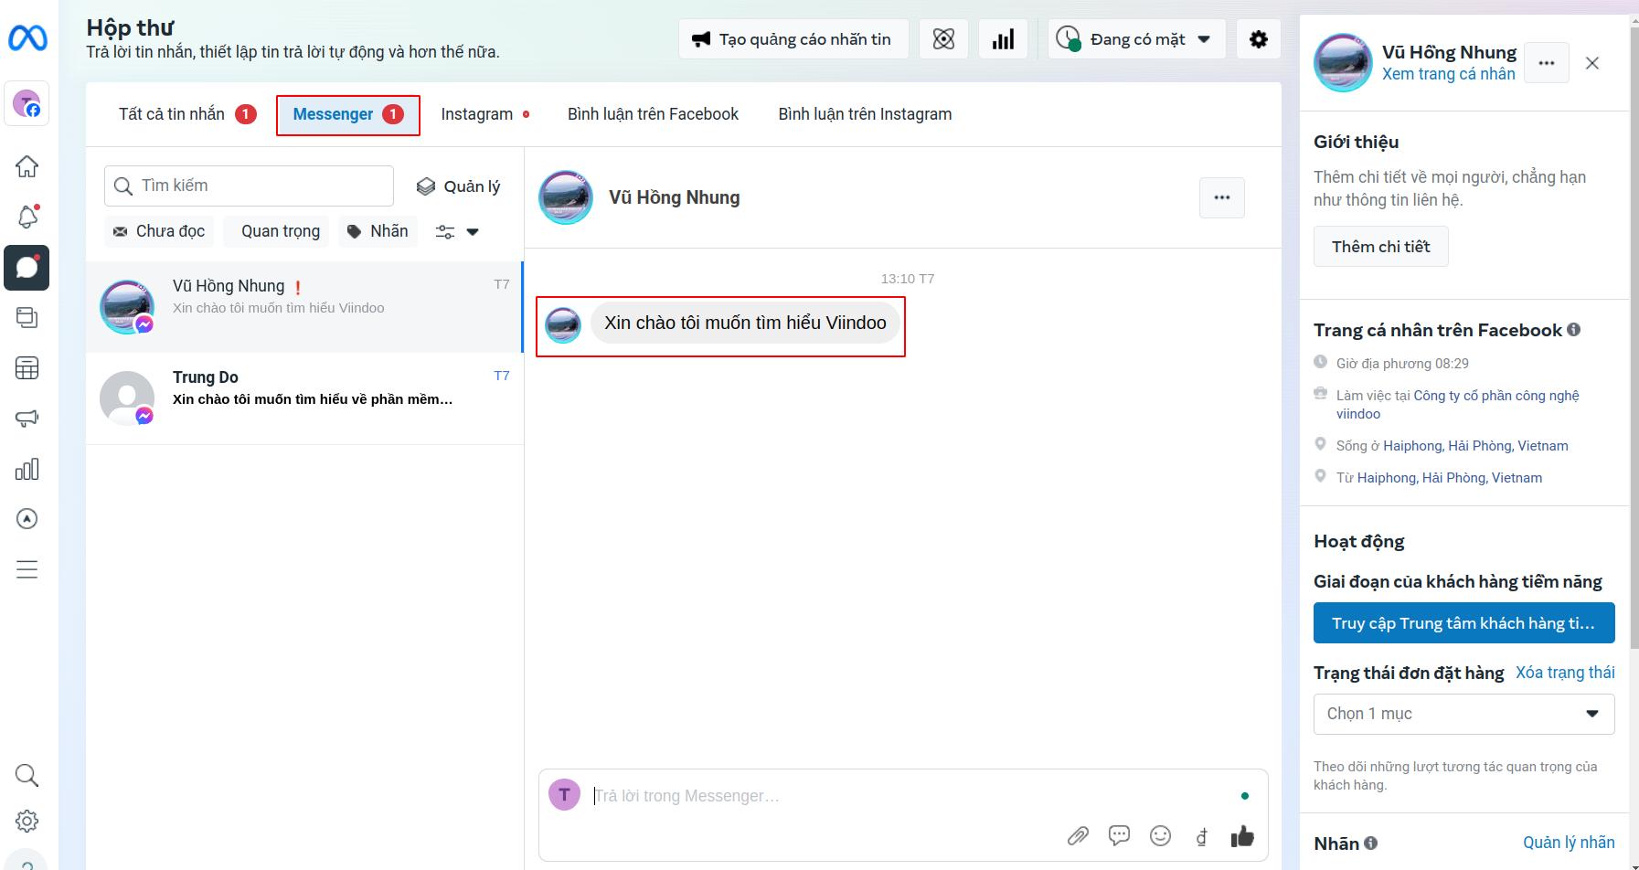The image size is (1639, 870).
Task: Open the emoji picker
Action: coord(1160,835)
